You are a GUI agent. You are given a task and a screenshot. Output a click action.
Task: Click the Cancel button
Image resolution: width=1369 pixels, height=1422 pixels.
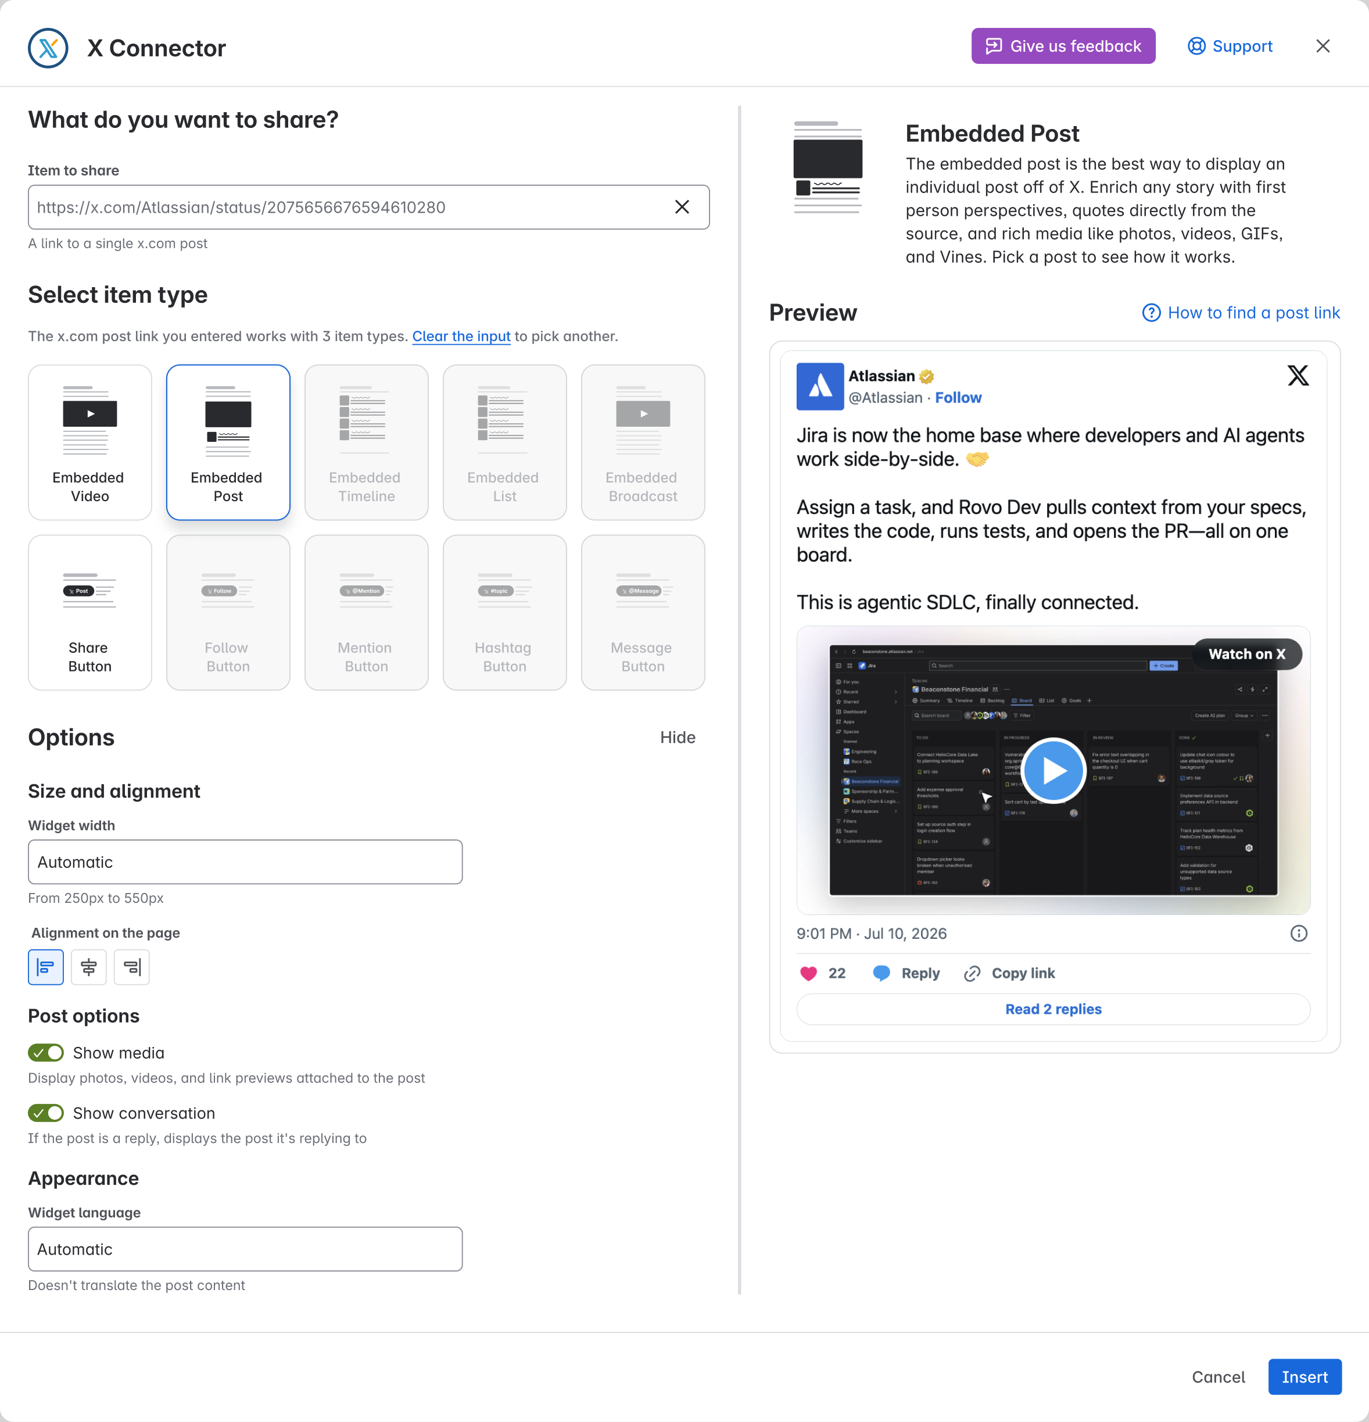click(x=1218, y=1376)
